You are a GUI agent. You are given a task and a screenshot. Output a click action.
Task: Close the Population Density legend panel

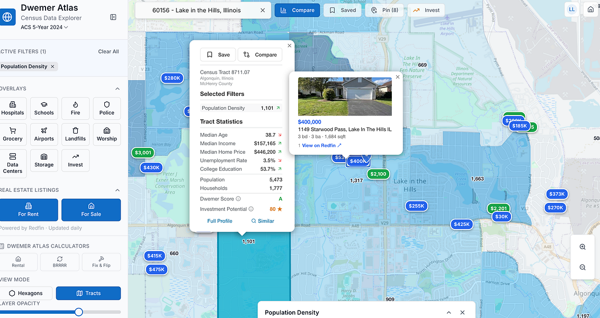pos(462,313)
